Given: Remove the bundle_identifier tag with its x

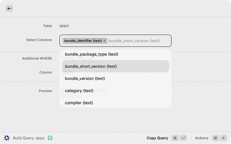Looking at the screenshot, I should (105, 41).
